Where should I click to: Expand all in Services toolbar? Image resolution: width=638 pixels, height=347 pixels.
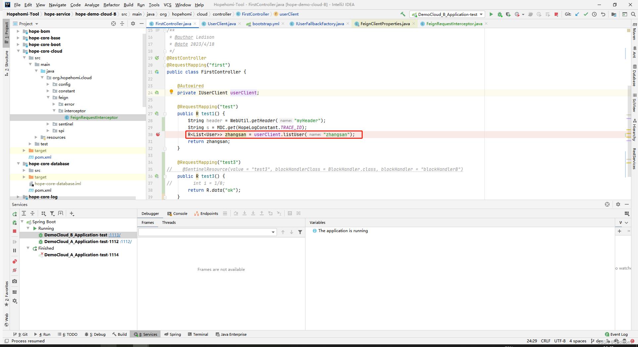[24, 214]
